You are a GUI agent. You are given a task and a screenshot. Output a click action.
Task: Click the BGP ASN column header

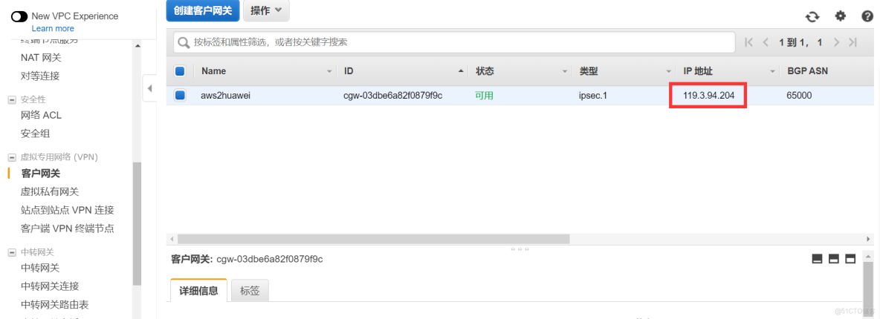point(808,71)
